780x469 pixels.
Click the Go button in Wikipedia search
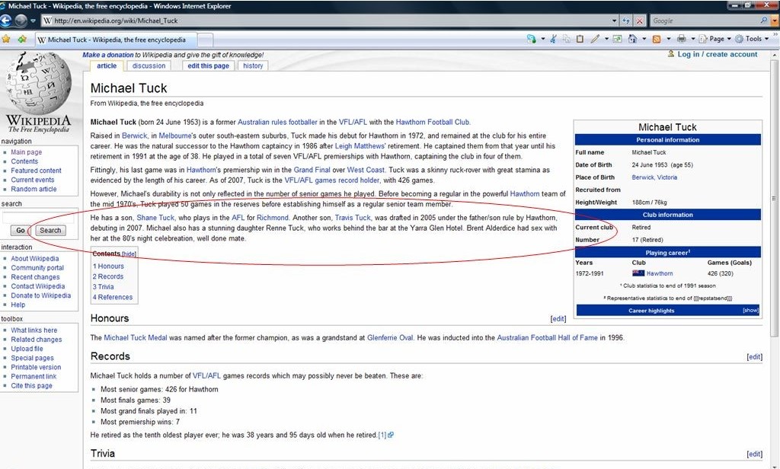click(x=21, y=230)
